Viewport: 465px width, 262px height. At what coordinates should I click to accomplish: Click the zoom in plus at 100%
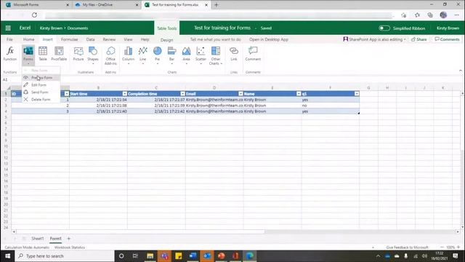[x=458, y=247]
